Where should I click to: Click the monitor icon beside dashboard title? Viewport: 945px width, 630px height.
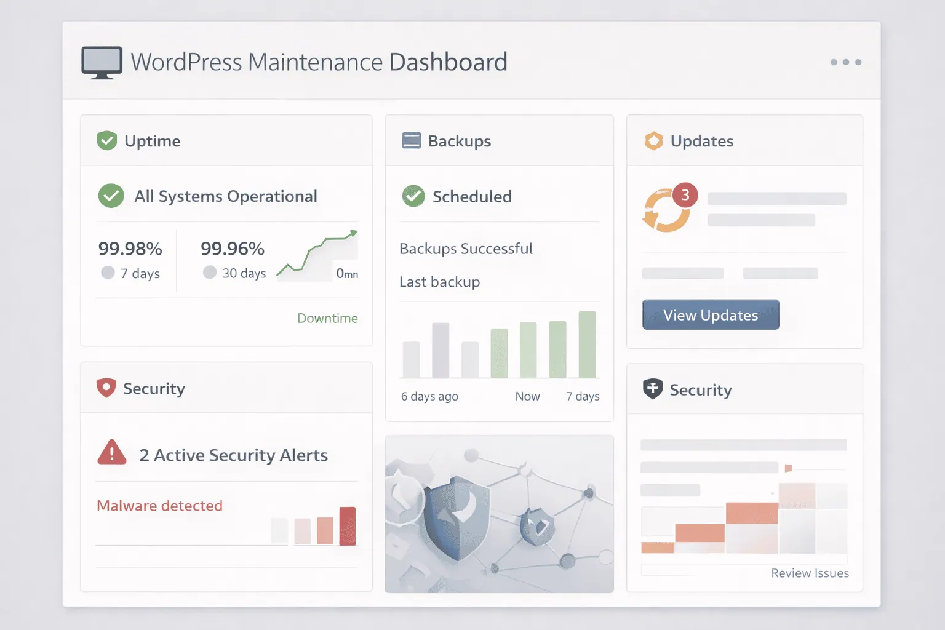(x=102, y=62)
